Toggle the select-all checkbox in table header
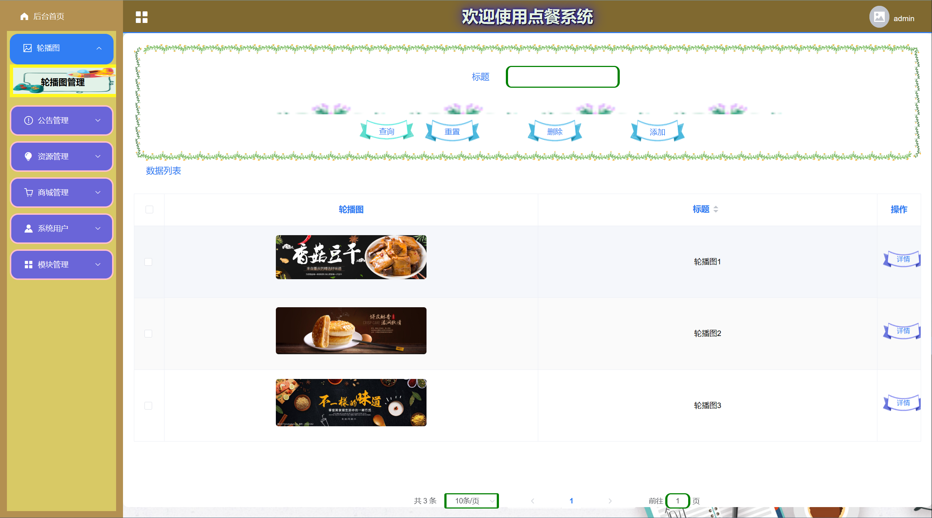 coord(148,209)
